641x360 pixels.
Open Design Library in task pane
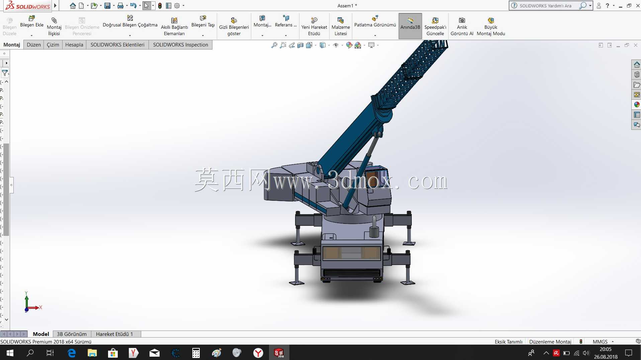pyautogui.click(x=637, y=75)
